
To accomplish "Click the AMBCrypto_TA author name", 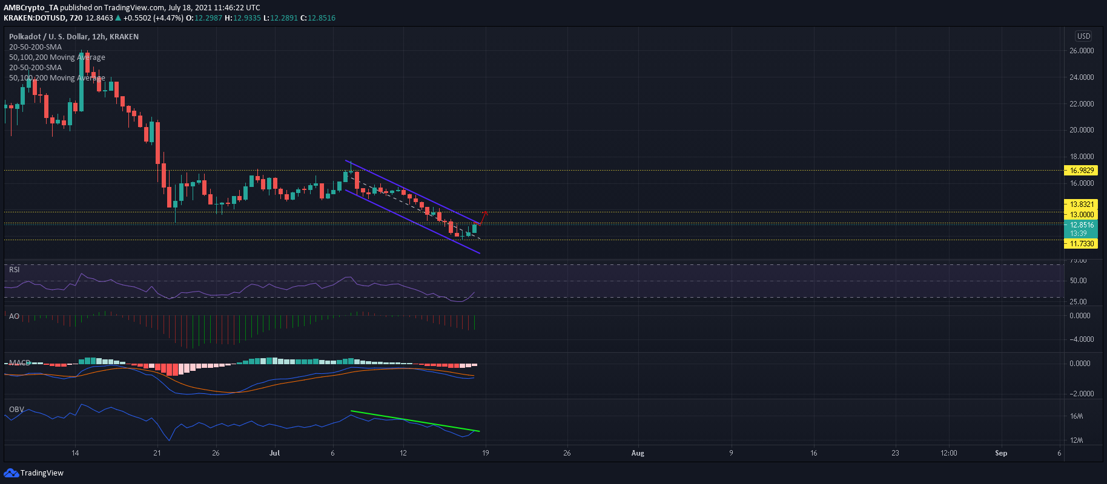I will pyautogui.click(x=31, y=8).
